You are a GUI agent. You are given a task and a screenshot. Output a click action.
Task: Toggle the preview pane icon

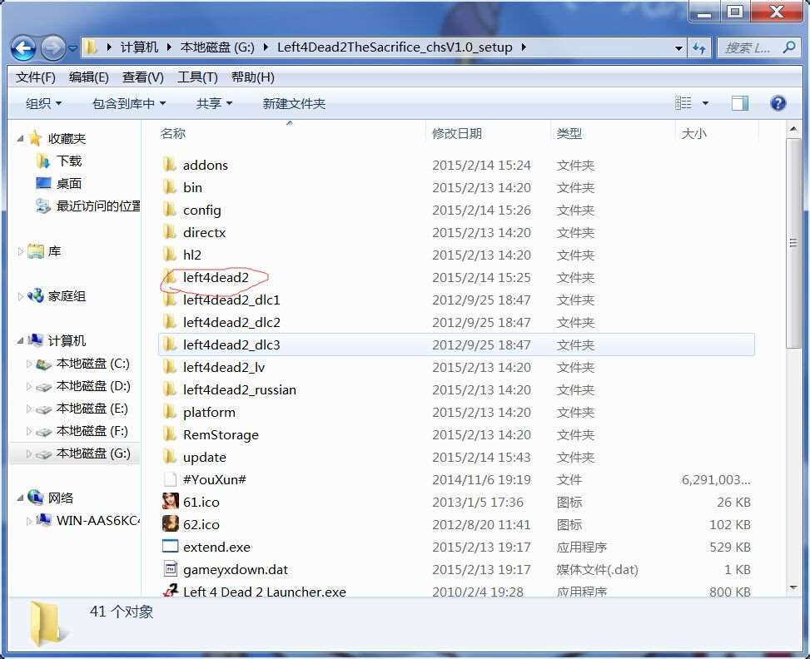tap(740, 103)
